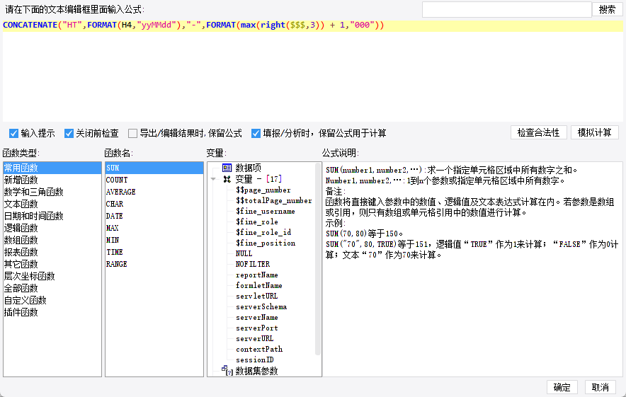Click the 数据项 data item icon
Image resolution: width=626 pixels, height=397 pixels.
pos(227,168)
